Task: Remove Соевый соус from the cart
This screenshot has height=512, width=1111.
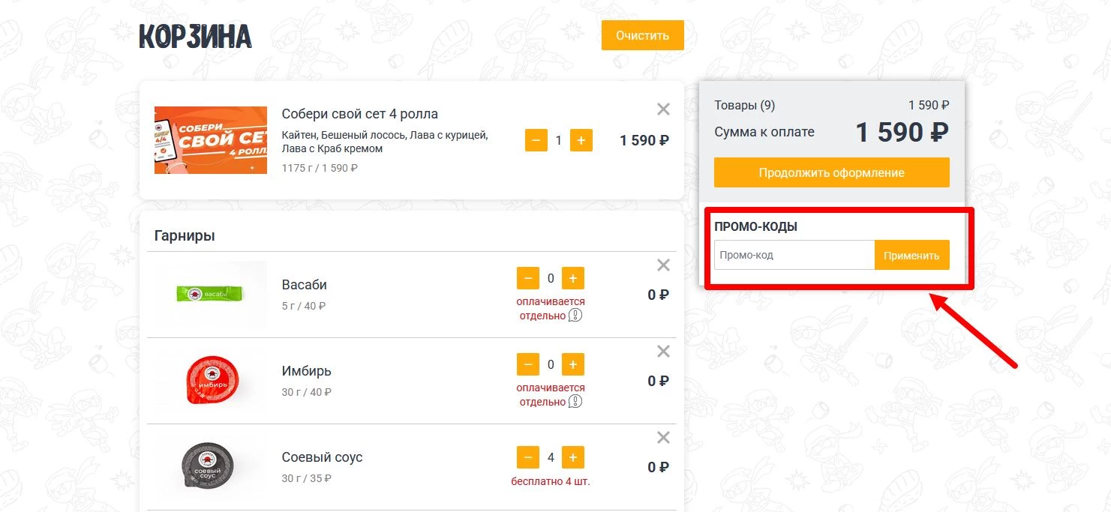Action: [x=663, y=438]
